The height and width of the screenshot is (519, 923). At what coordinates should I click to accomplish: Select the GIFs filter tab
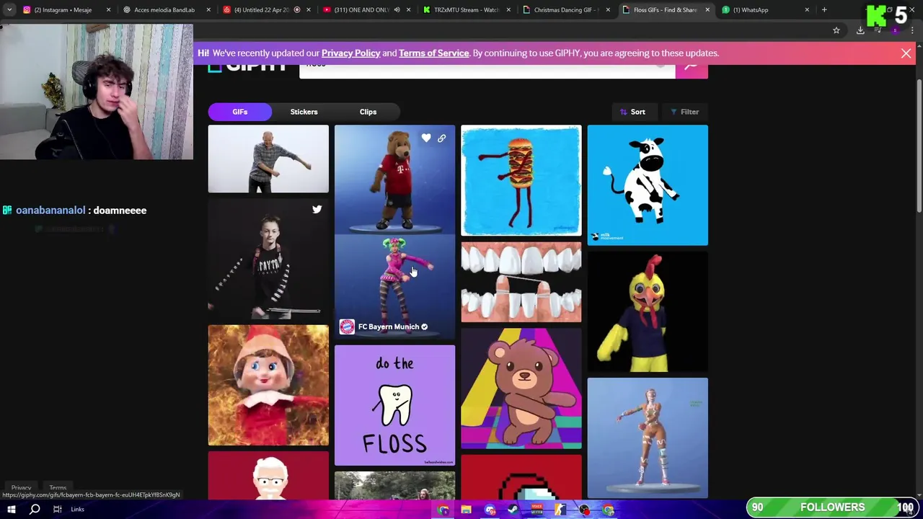(x=239, y=112)
